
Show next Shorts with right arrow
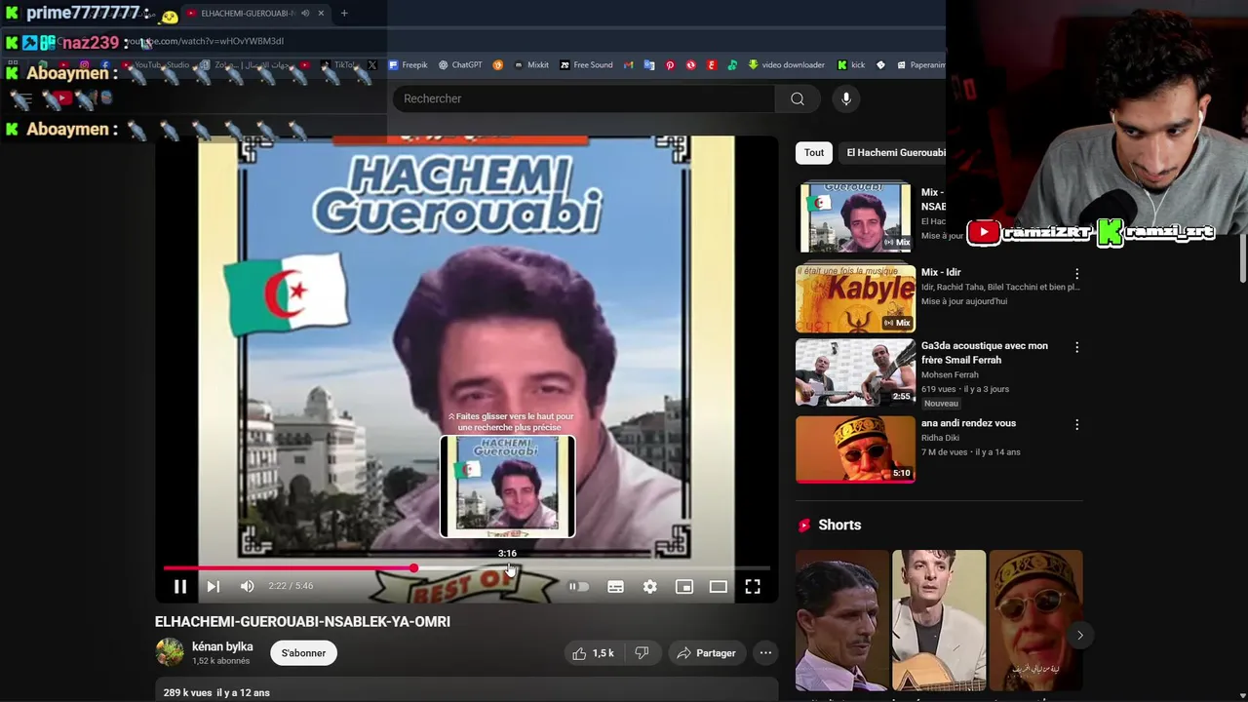tap(1079, 636)
